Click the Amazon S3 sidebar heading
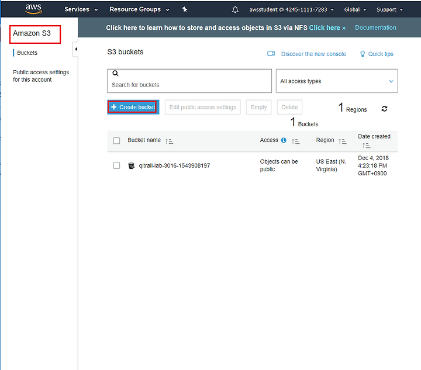 (32, 33)
